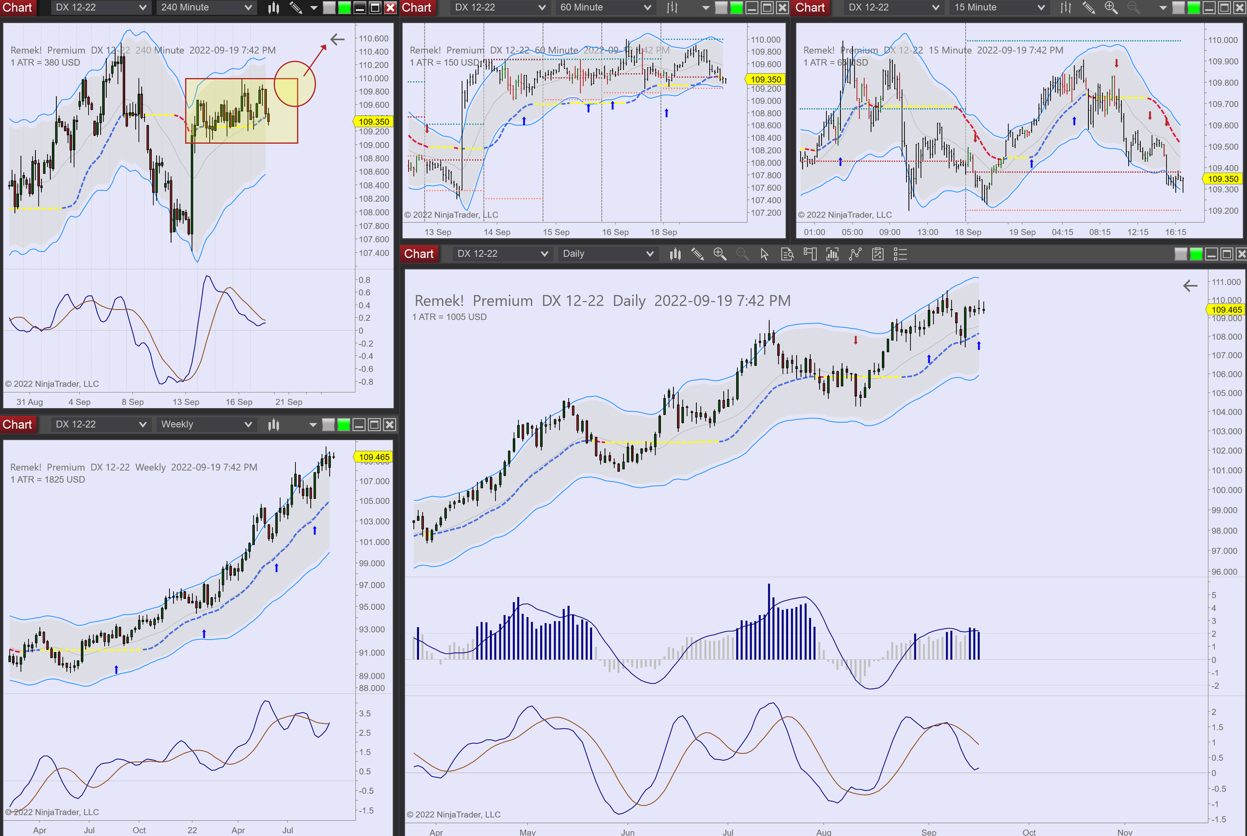The image size is (1247, 836).
Task: Toggle green link button on 240 Minute chart
Action: pos(344,7)
